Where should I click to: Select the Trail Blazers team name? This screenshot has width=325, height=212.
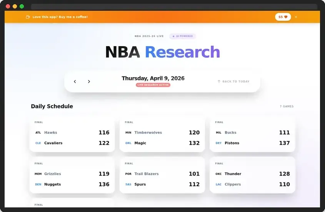point(147,174)
